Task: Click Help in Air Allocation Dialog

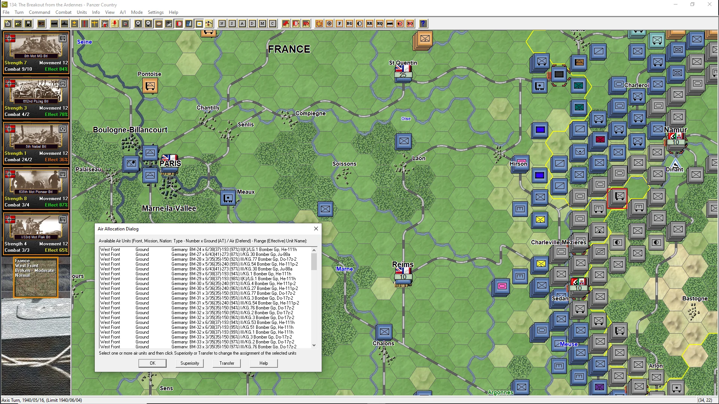Action: [264, 363]
